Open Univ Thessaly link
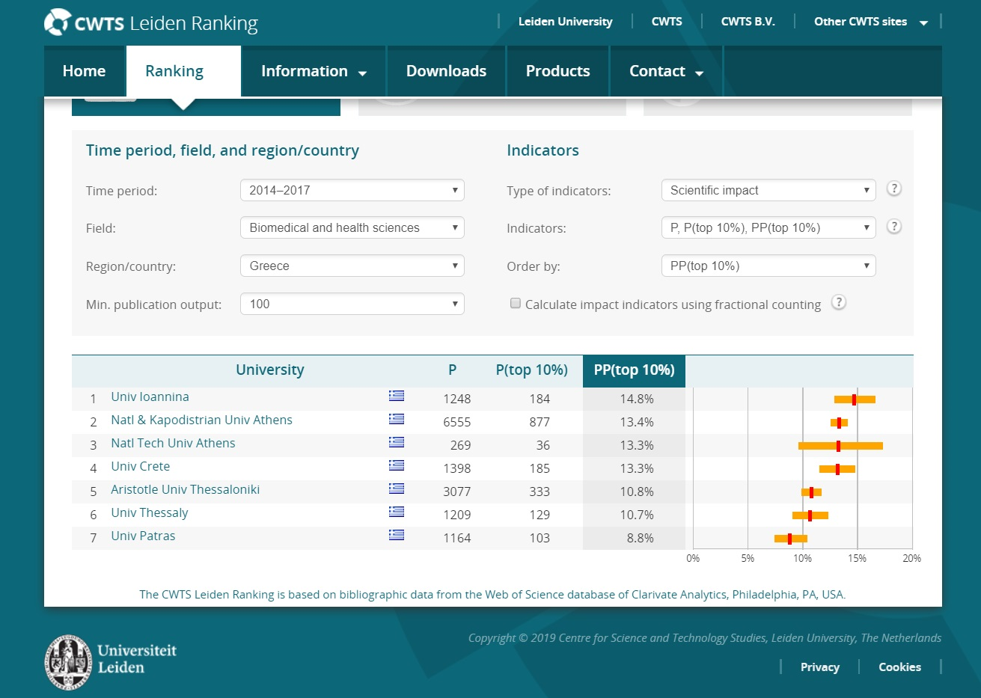981x698 pixels. pyautogui.click(x=149, y=513)
